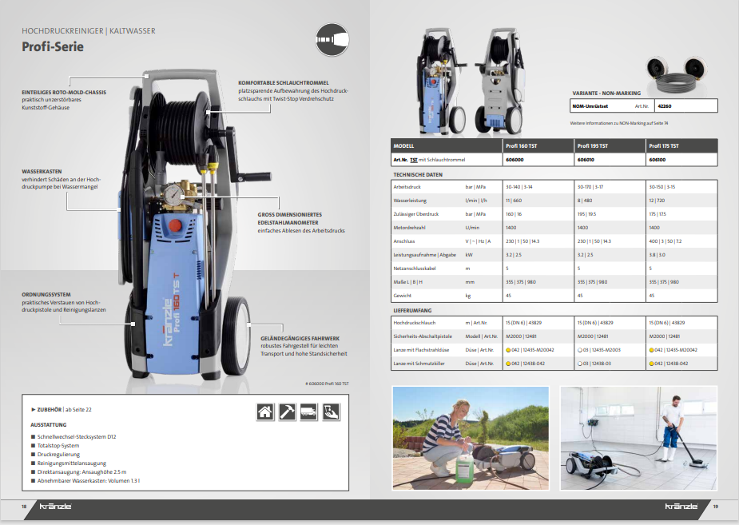This screenshot has height=525, width=739.
Task: Click the "KOMFORTABLE SCHLAUCHTROMMEL" callout label
Action: click(284, 82)
